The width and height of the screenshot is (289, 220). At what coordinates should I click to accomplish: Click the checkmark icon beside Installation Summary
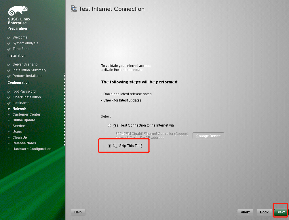click(9, 70)
